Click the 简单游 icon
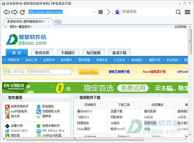The width and height of the screenshot is (194, 143). point(38,116)
